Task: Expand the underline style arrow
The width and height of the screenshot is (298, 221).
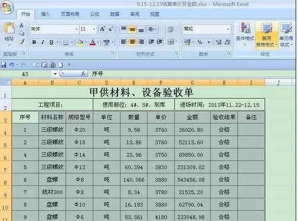Action: tap(58, 42)
